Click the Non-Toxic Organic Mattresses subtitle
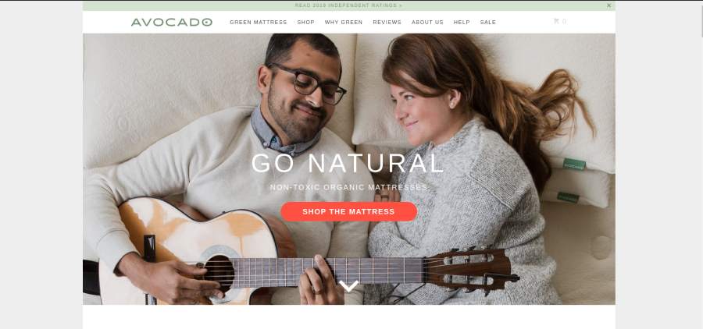This screenshot has width=703, height=329. point(349,187)
